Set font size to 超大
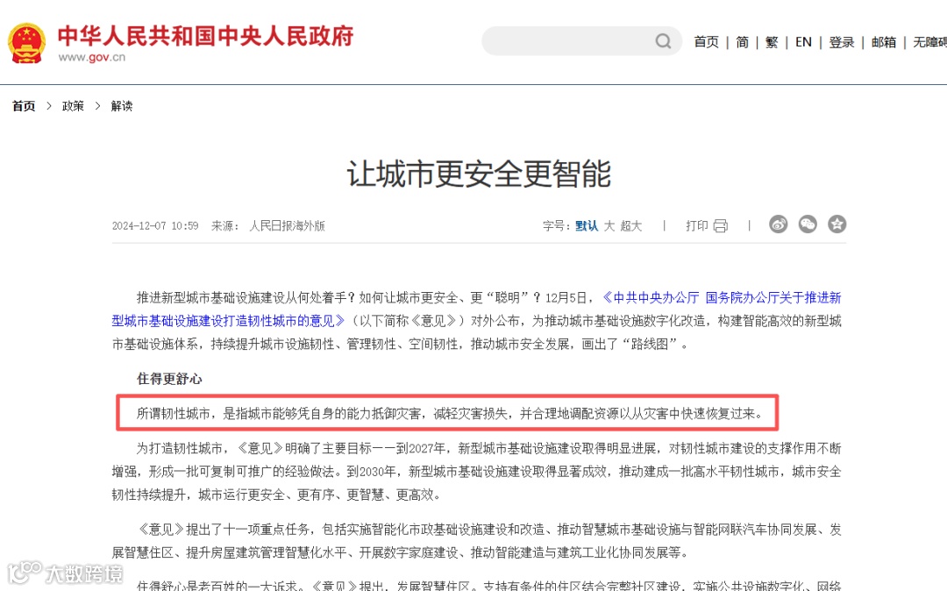This screenshot has height=591, width=947. pyautogui.click(x=631, y=225)
